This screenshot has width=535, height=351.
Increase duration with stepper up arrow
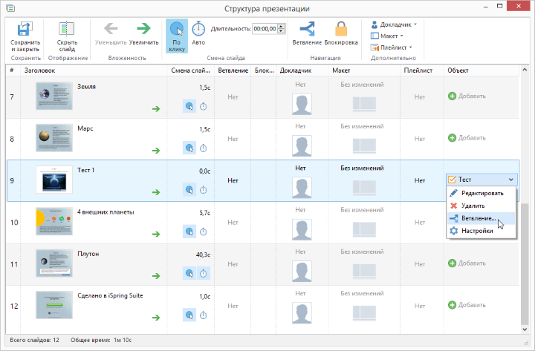[281, 27]
